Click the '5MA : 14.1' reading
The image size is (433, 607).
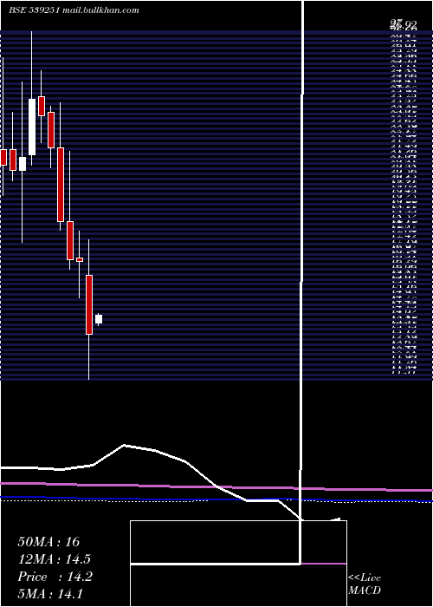[50, 593]
